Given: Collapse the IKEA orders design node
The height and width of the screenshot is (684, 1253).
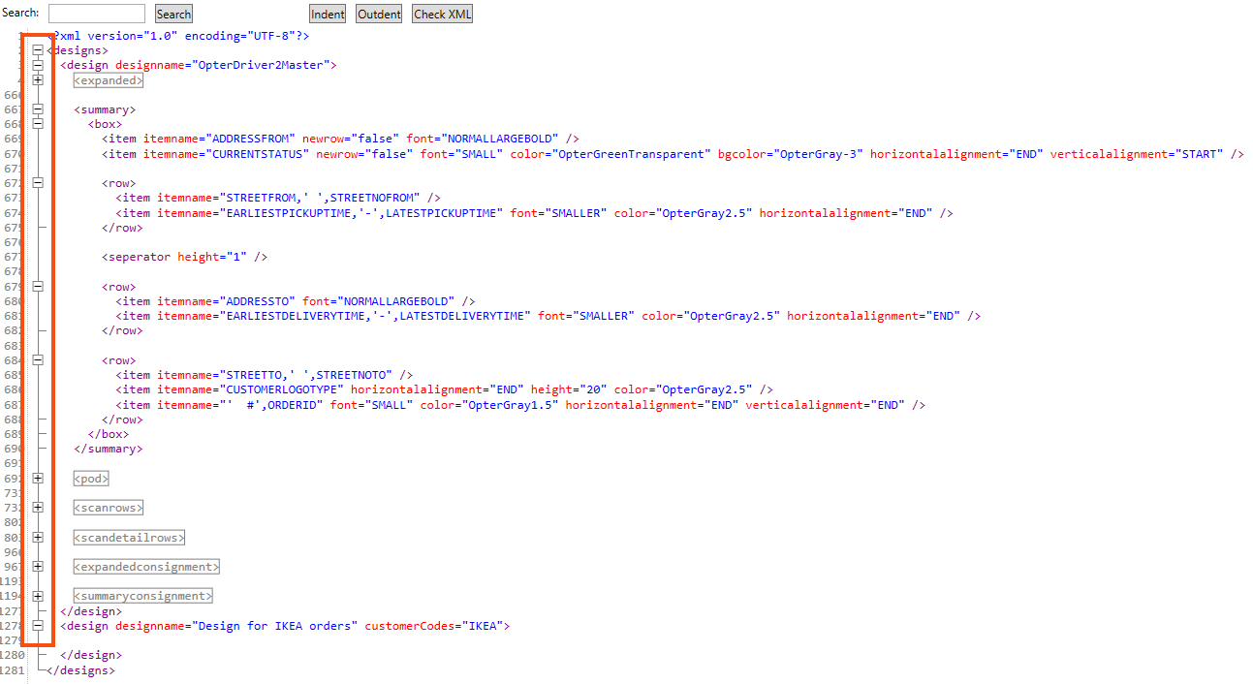Looking at the screenshot, I should pos(38,626).
